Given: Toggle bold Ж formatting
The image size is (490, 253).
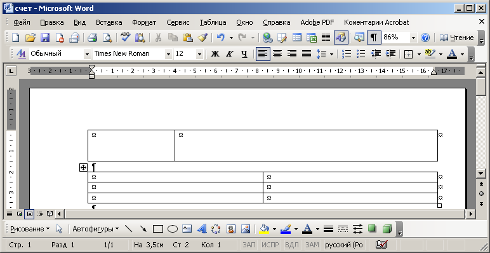Looking at the screenshot, I should (215, 54).
